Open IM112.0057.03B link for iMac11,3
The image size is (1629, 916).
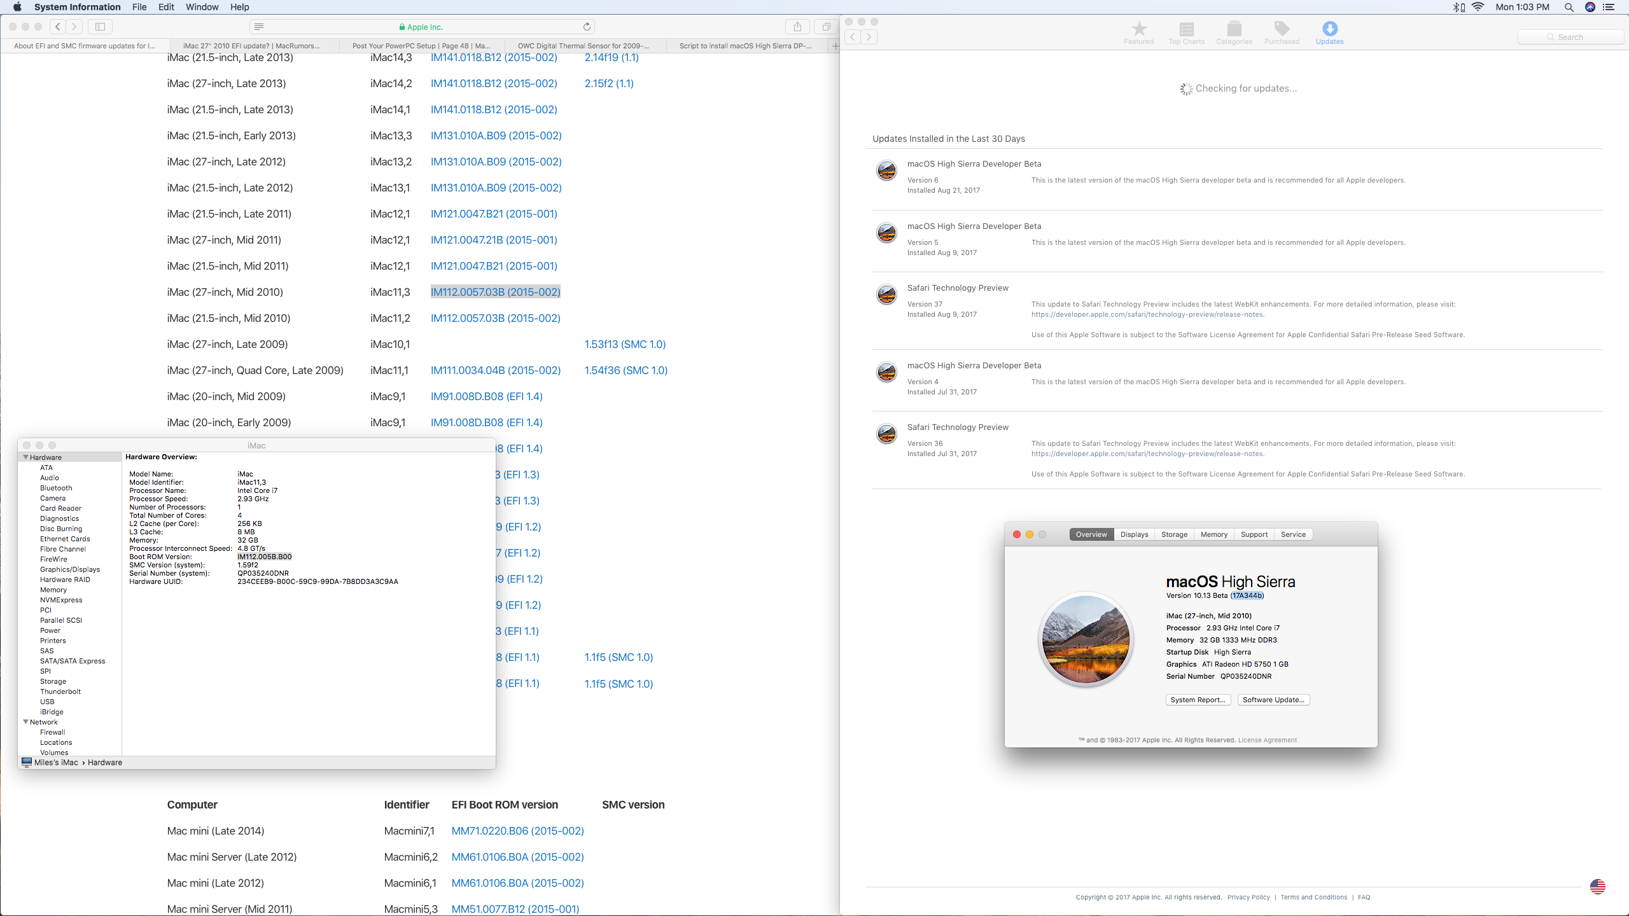(495, 292)
